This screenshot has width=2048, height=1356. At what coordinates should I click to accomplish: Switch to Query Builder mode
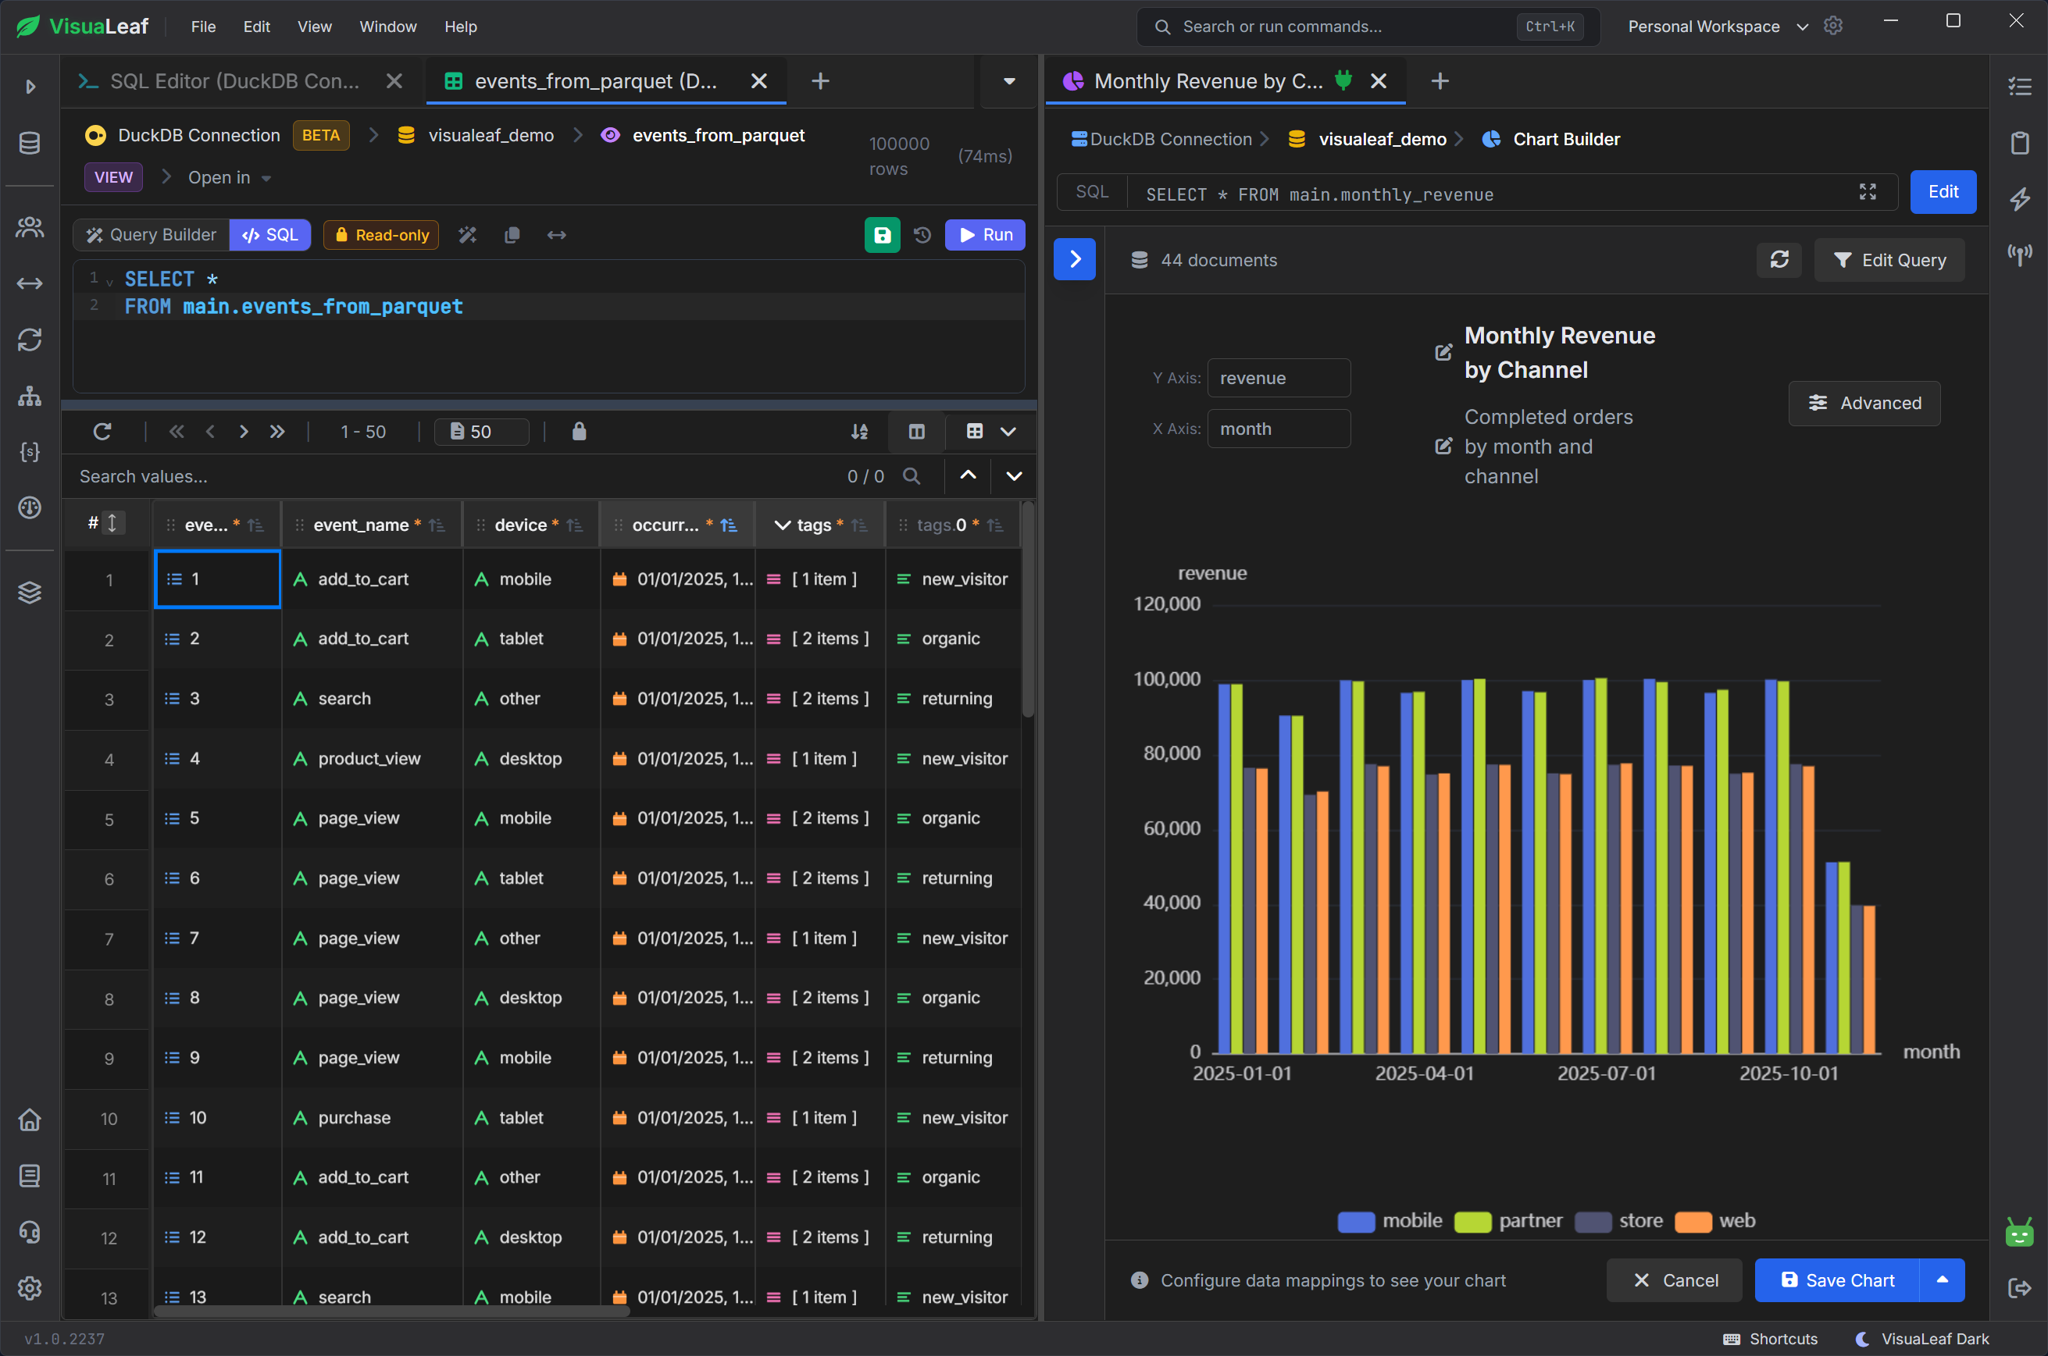click(152, 234)
